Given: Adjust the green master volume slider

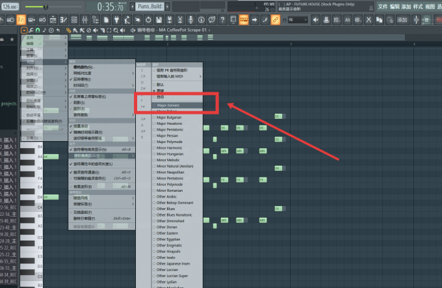Looking at the screenshot, I should tap(36, 7).
